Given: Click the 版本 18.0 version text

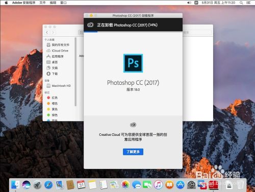Looking at the screenshot, I should [133, 89].
